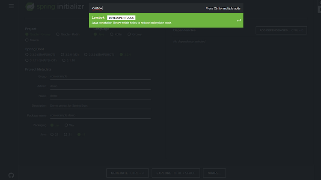This screenshot has width=321, height=180.
Task: Select Spring Boot 3.2.5 (SNAPSHOT)
Action: tap(99, 54)
